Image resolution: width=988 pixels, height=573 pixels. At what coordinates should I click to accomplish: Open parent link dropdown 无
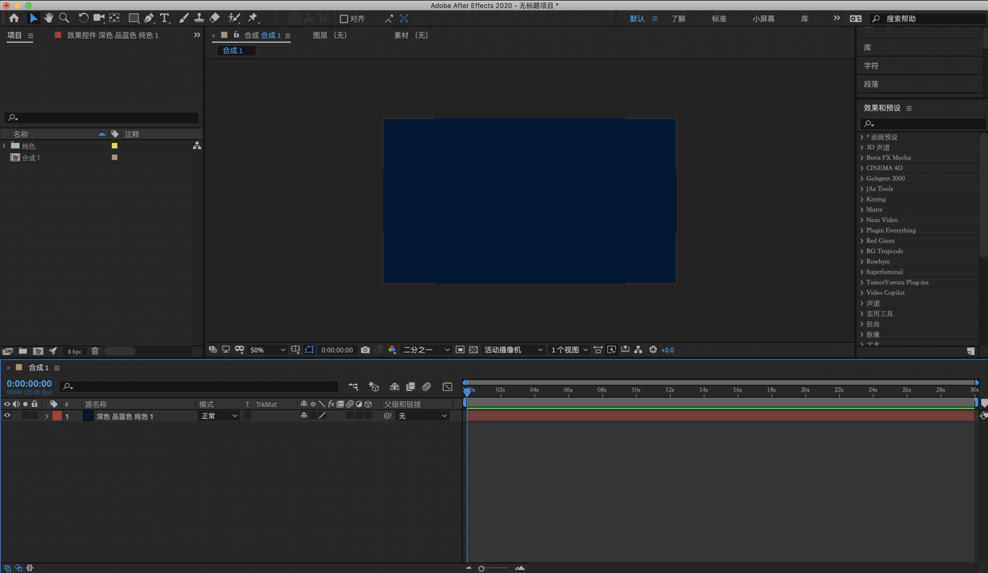pyautogui.click(x=422, y=416)
